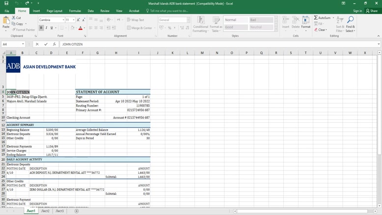
Task: Open the Page Layout ribbon tab
Action: 55,11
